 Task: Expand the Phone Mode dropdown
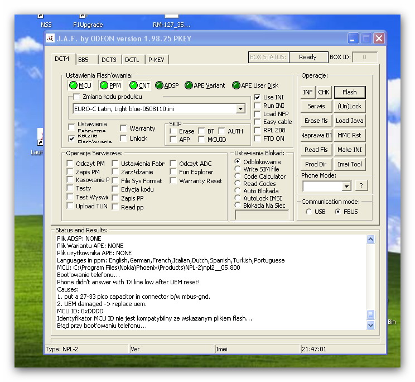click(x=346, y=186)
